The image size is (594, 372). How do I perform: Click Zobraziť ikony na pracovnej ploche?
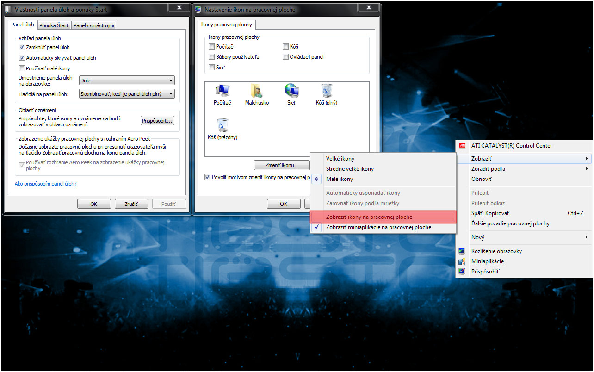pyautogui.click(x=369, y=217)
